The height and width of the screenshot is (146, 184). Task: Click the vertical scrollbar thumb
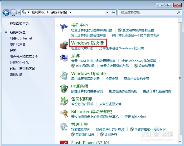click(180, 78)
